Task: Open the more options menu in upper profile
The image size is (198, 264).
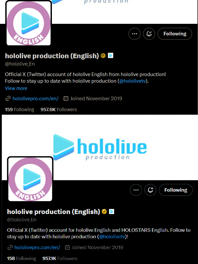Action: point(135,34)
